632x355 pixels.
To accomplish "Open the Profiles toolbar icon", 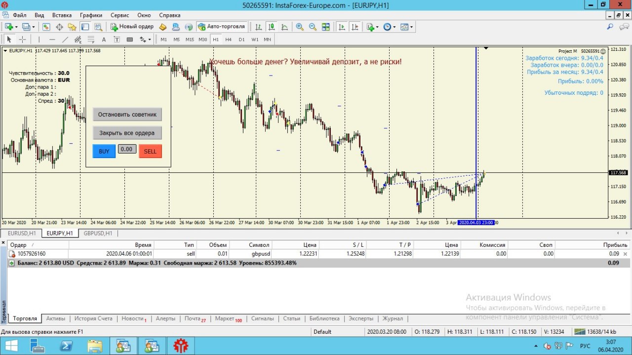I will coord(26,27).
